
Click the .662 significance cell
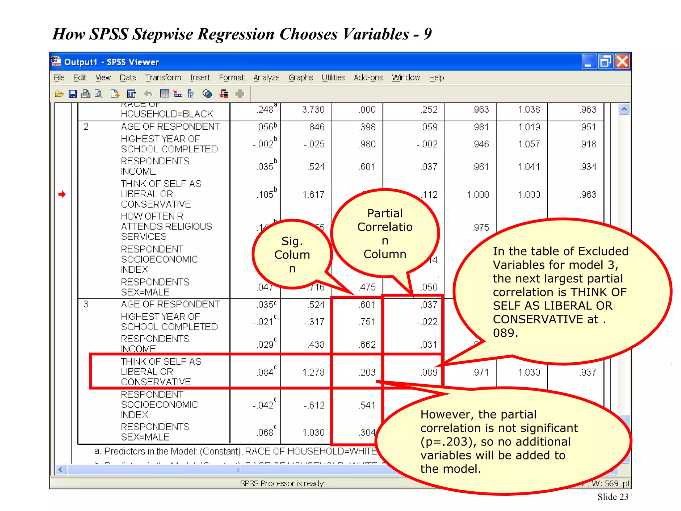pyautogui.click(x=367, y=344)
